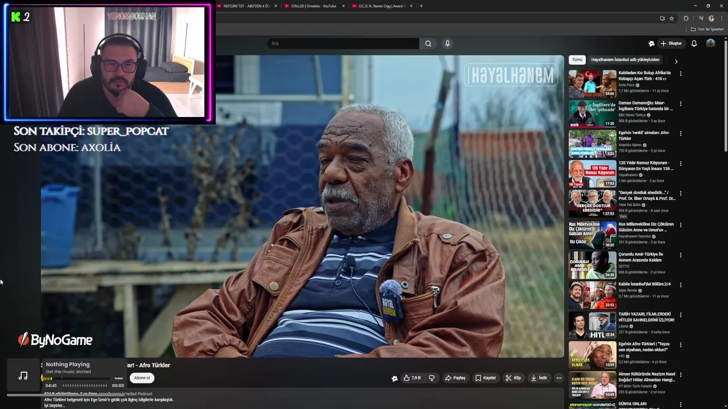Screen dimensions: 728x409
Task: Click Anadolu Ajansı channel name
Action: coord(631,145)
